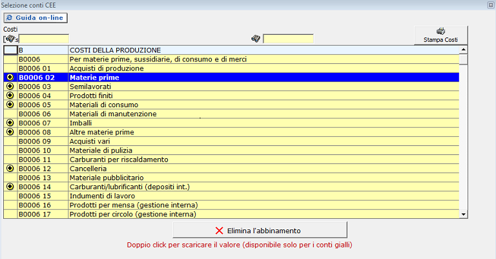Click marker icon on Materiali di consumo row
This screenshot has width=496, height=259.
pos(10,105)
